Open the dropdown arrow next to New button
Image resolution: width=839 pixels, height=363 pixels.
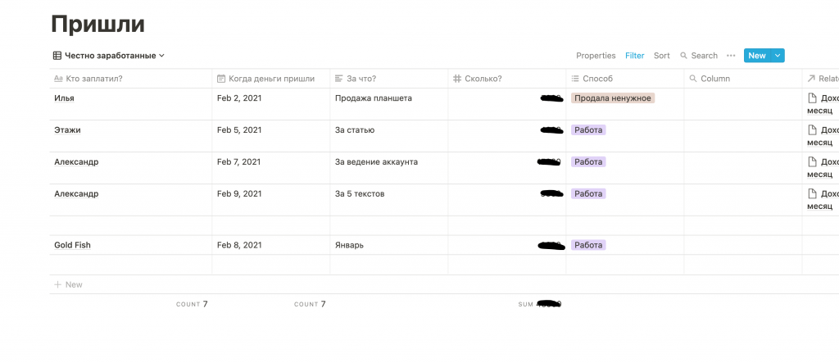778,56
